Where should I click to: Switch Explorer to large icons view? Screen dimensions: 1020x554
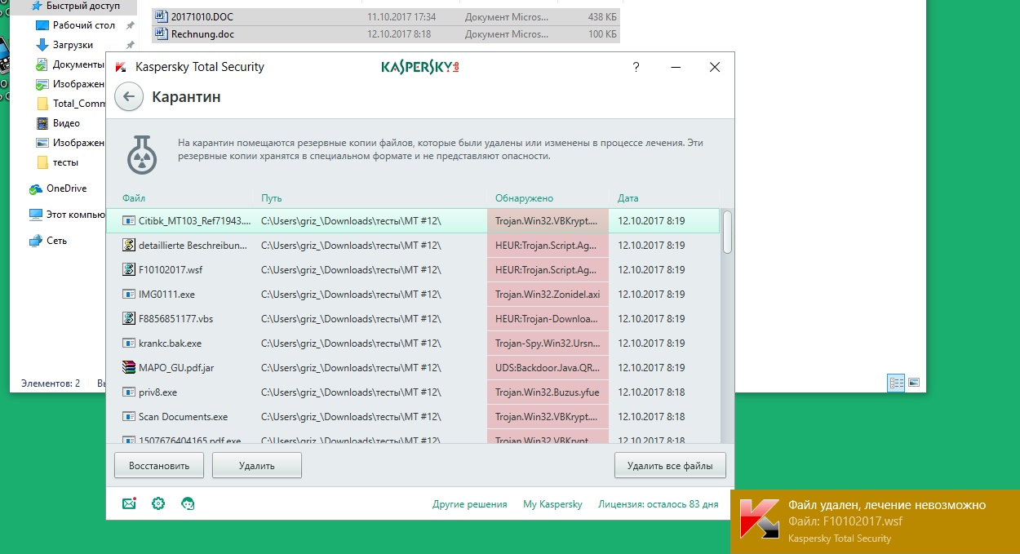[x=914, y=382]
